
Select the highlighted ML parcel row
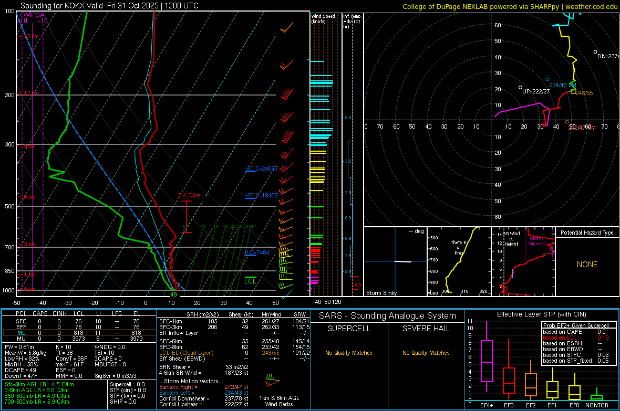tap(78, 333)
